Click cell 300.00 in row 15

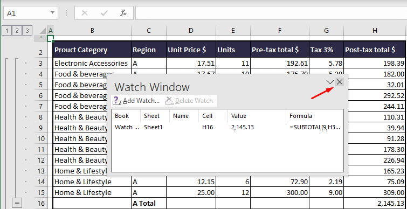click(280, 193)
